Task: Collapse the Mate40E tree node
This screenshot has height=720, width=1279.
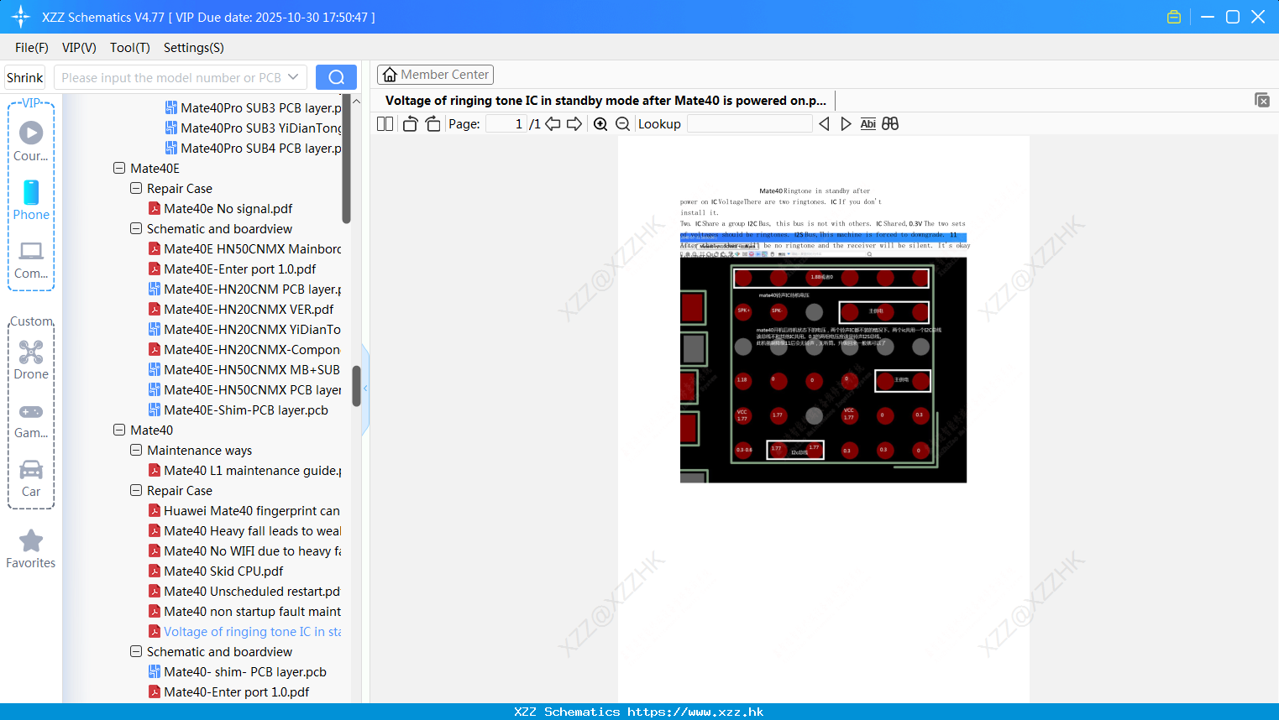Action: [119, 168]
